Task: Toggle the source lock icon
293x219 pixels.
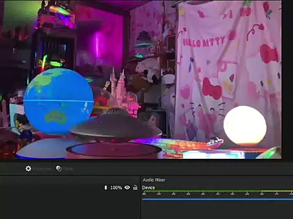Action: coord(135,187)
